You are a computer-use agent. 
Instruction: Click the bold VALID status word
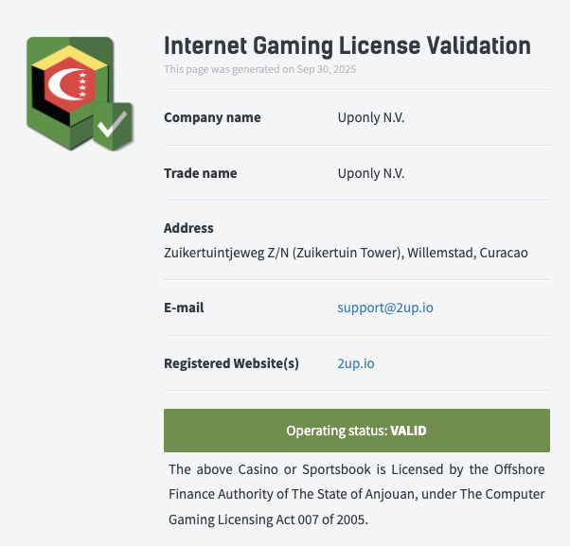(x=408, y=431)
